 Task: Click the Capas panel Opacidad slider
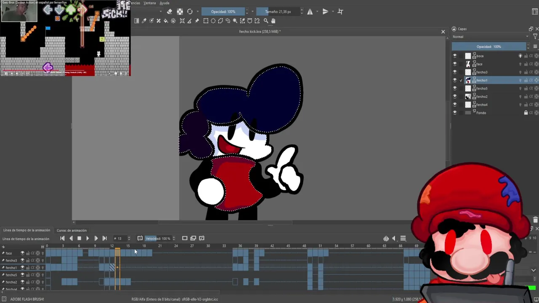pos(489,47)
